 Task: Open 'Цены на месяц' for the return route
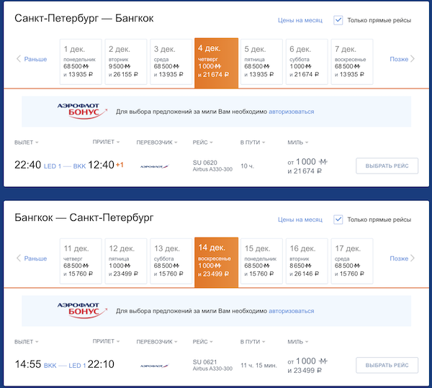(x=300, y=220)
